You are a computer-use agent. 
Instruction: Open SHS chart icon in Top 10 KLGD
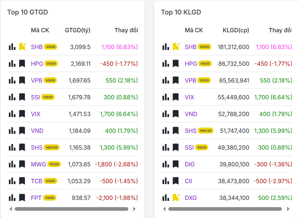pyautogui.click(x=166, y=131)
